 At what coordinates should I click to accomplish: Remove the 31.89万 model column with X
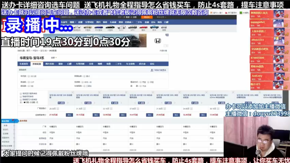pos(179,92)
